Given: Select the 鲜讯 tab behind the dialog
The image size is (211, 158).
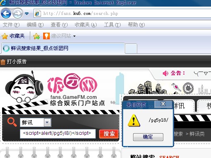Looking at the screenshot, I should tap(179, 106).
